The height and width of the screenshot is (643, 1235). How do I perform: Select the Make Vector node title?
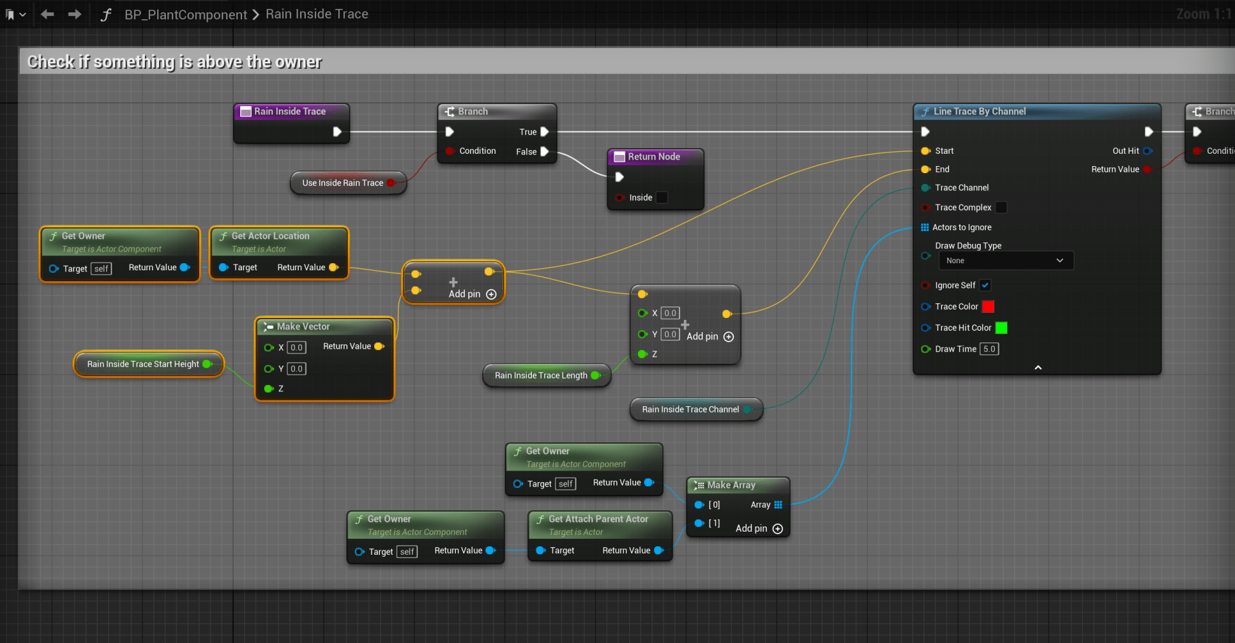tap(303, 326)
